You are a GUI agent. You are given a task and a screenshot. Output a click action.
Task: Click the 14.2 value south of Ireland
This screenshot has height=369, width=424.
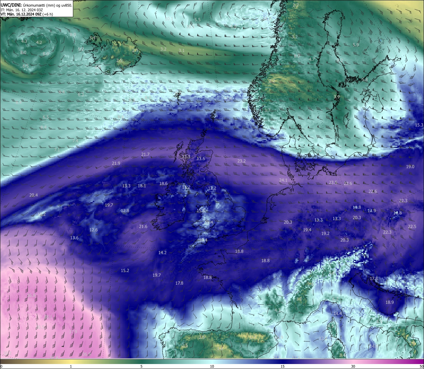[162, 253]
